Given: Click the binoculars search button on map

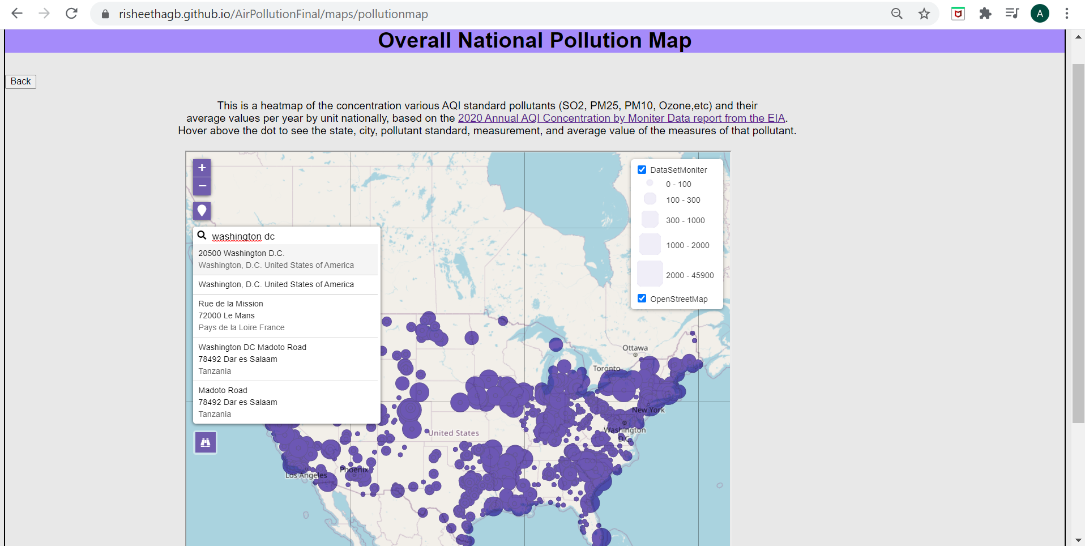Looking at the screenshot, I should [206, 442].
